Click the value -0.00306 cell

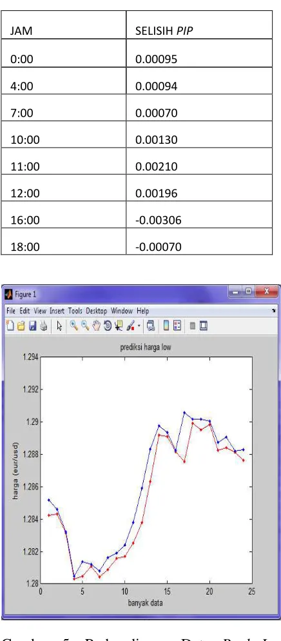pos(199,215)
